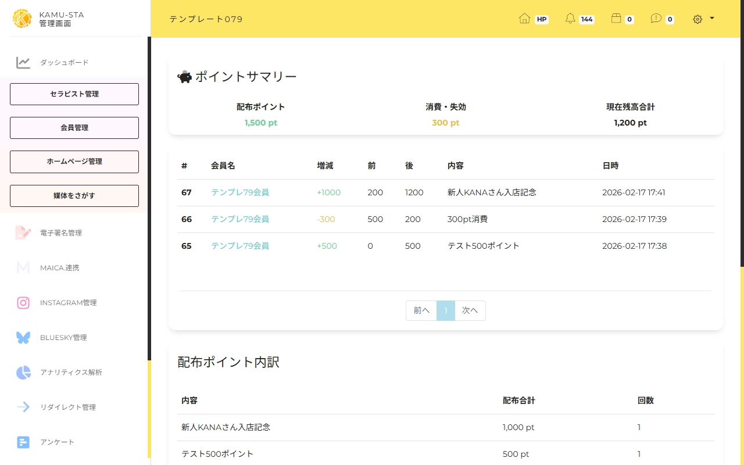
Task: Open notifications bell icon
Action: tap(570, 19)
